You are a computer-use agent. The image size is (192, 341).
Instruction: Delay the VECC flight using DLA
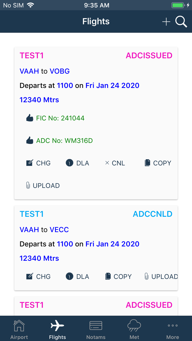(77, 277)
